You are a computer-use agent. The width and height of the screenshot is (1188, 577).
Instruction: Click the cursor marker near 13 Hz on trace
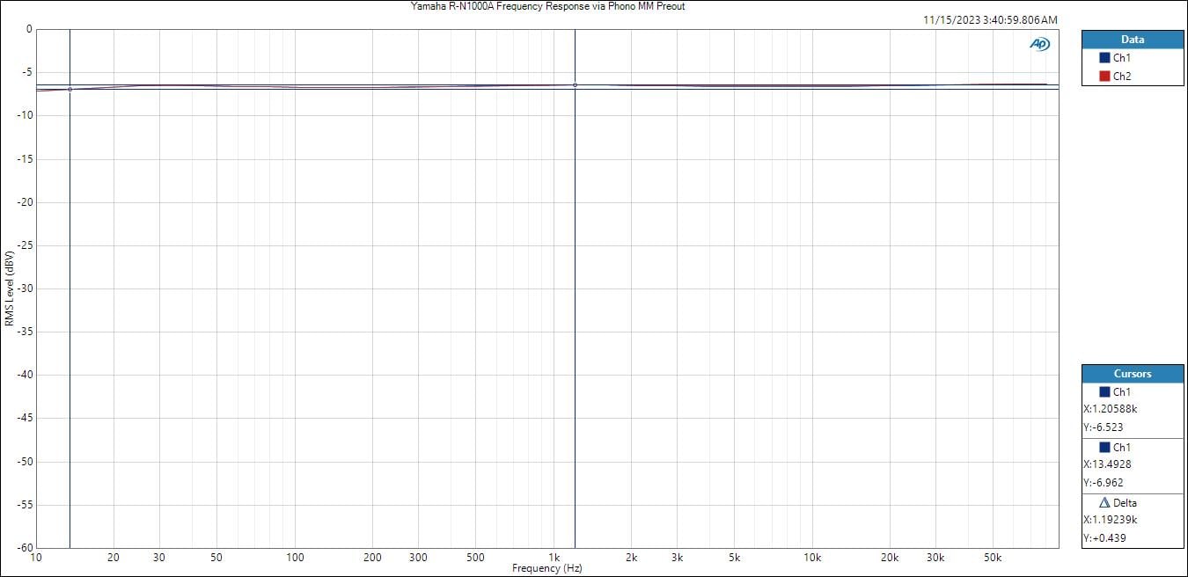[70, 89]
